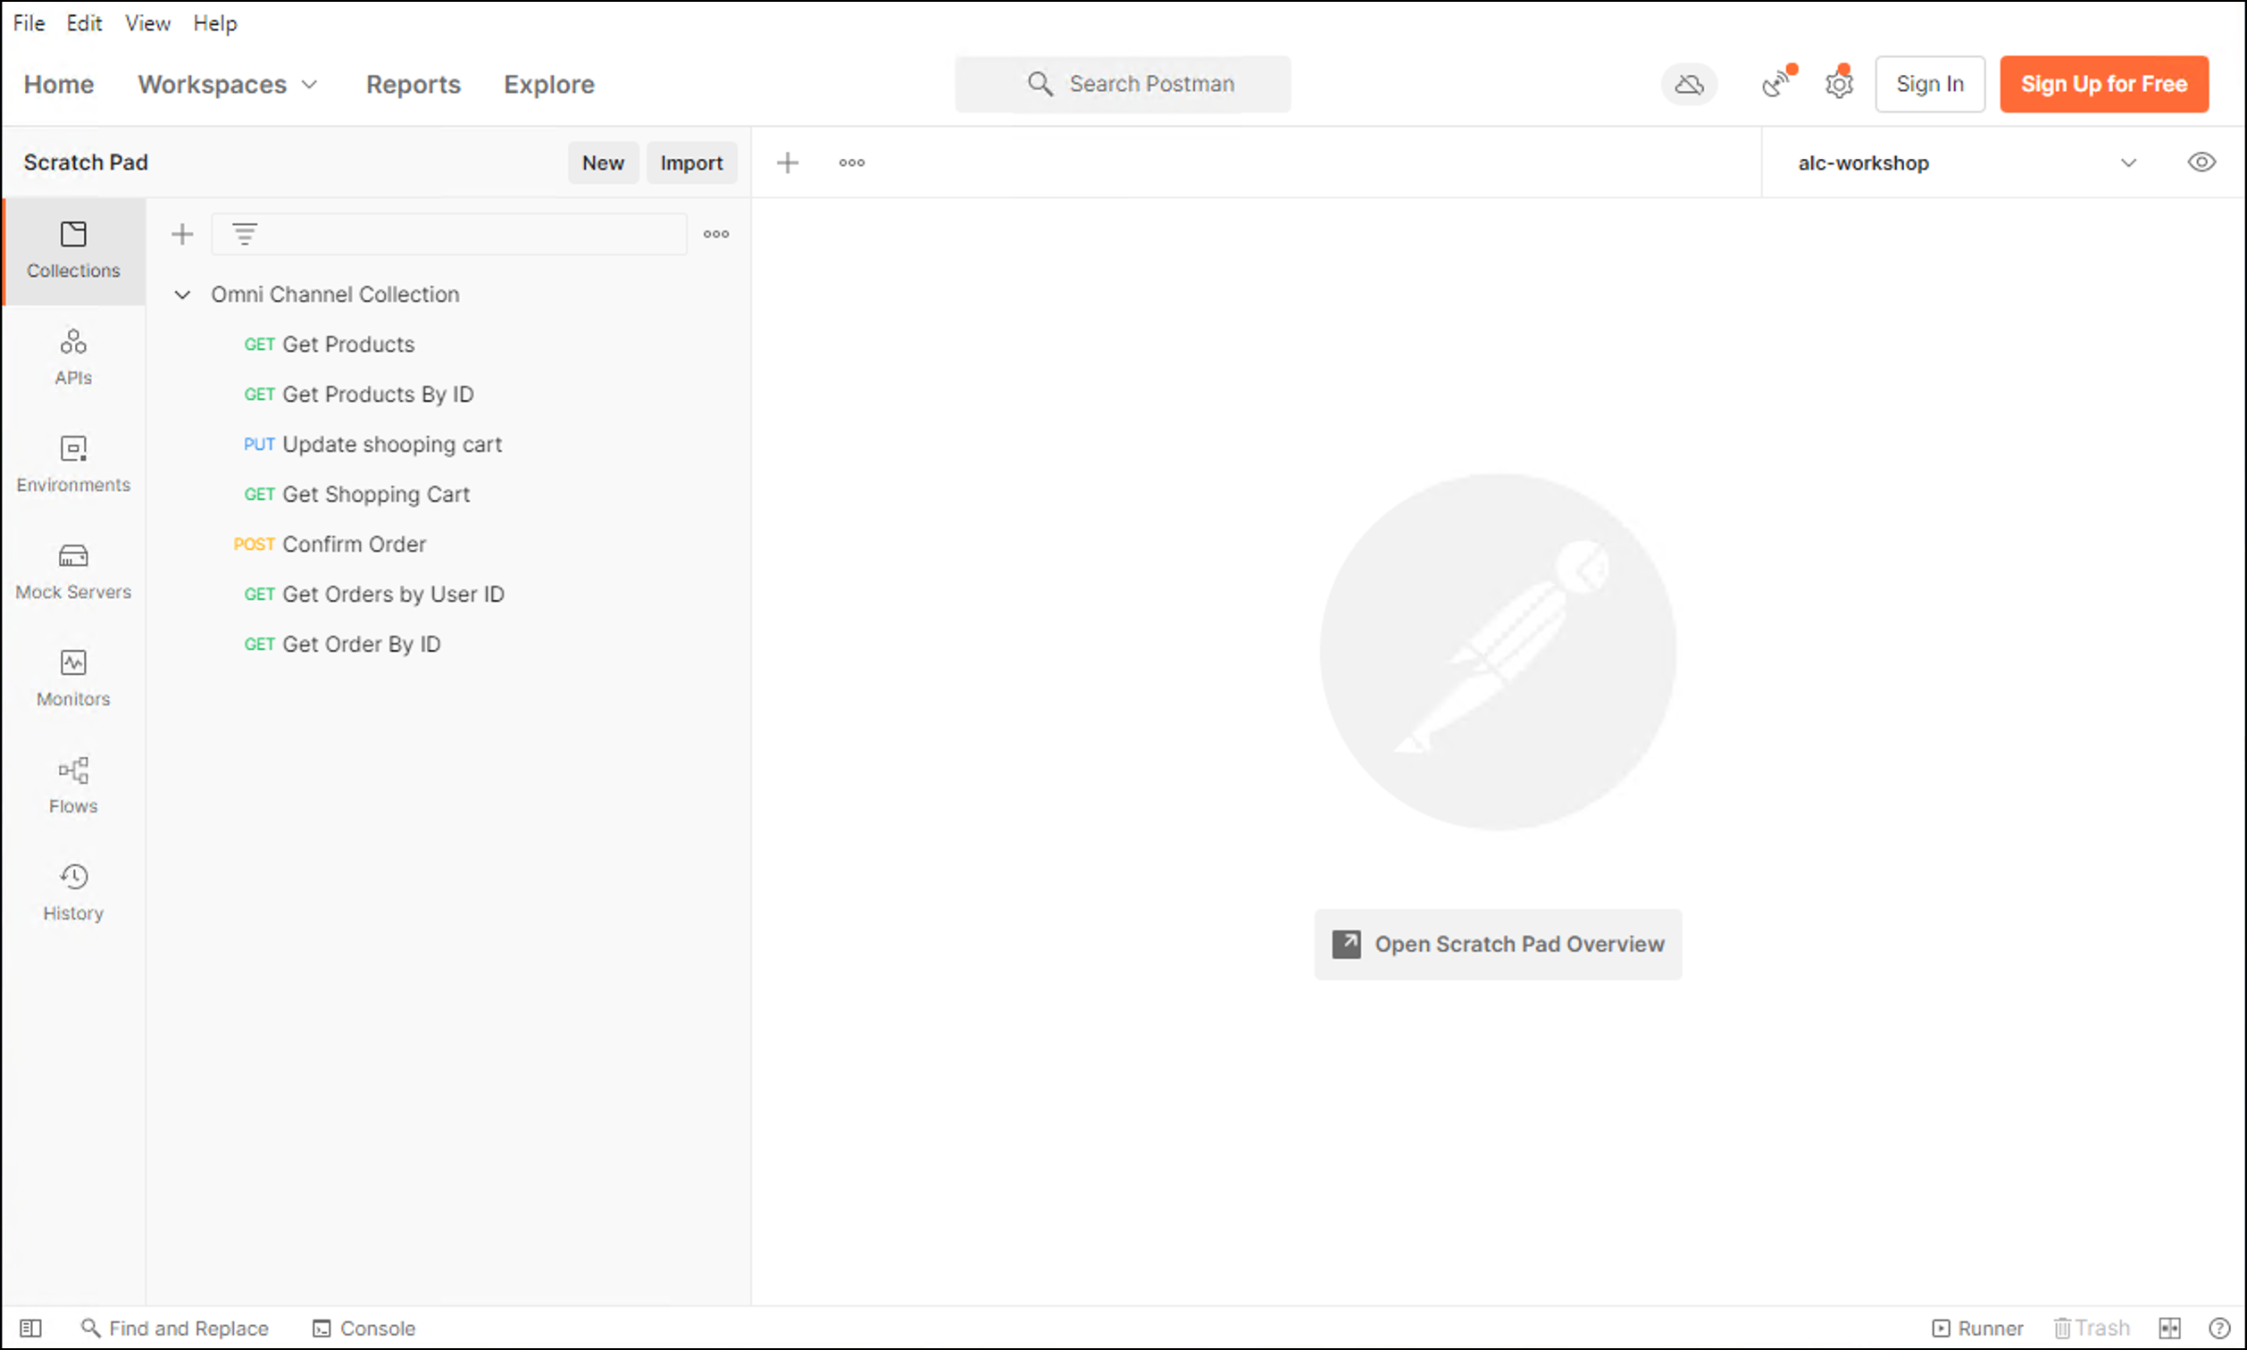Image resolution: width=2247 pixels, height=1350 pixels.
Task: Click the Search Postman field
Action: (1123, 85)
